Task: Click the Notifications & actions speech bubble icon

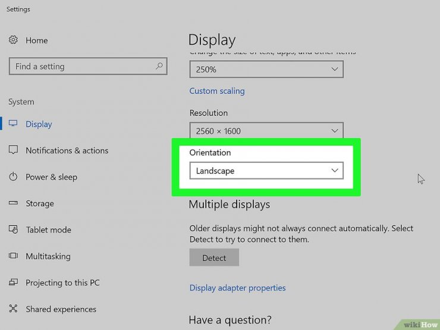Action: coord(13,150)
